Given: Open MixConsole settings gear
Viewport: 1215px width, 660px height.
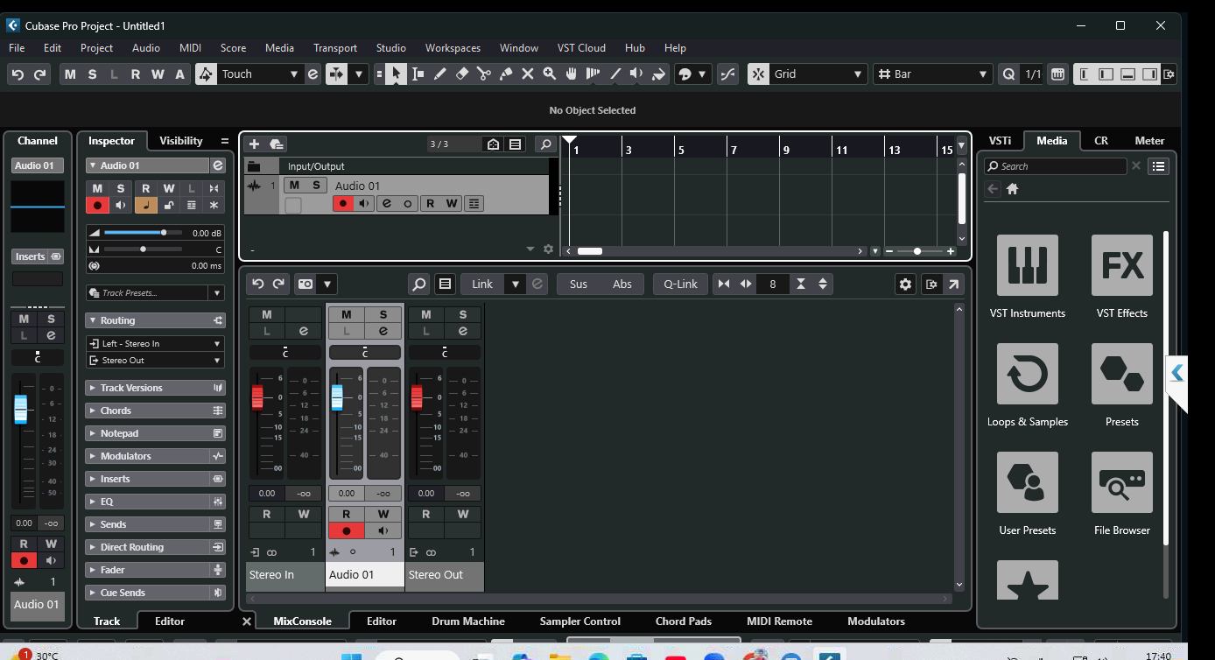Looking at the screenshot, I should tap(905, 284).
